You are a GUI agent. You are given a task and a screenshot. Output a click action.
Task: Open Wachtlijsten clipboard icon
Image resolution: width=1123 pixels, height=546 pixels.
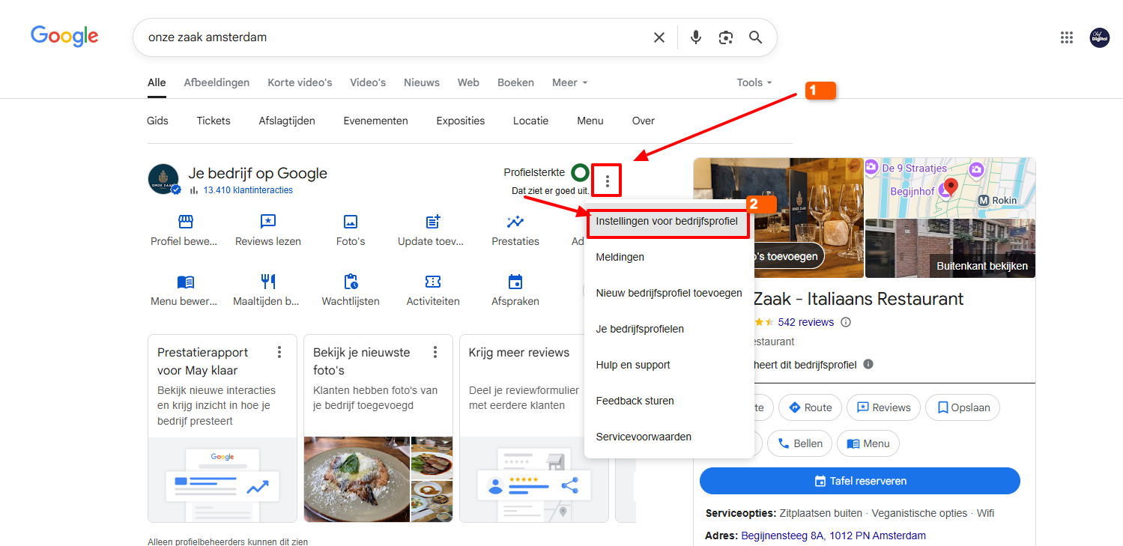coord(350,282)
